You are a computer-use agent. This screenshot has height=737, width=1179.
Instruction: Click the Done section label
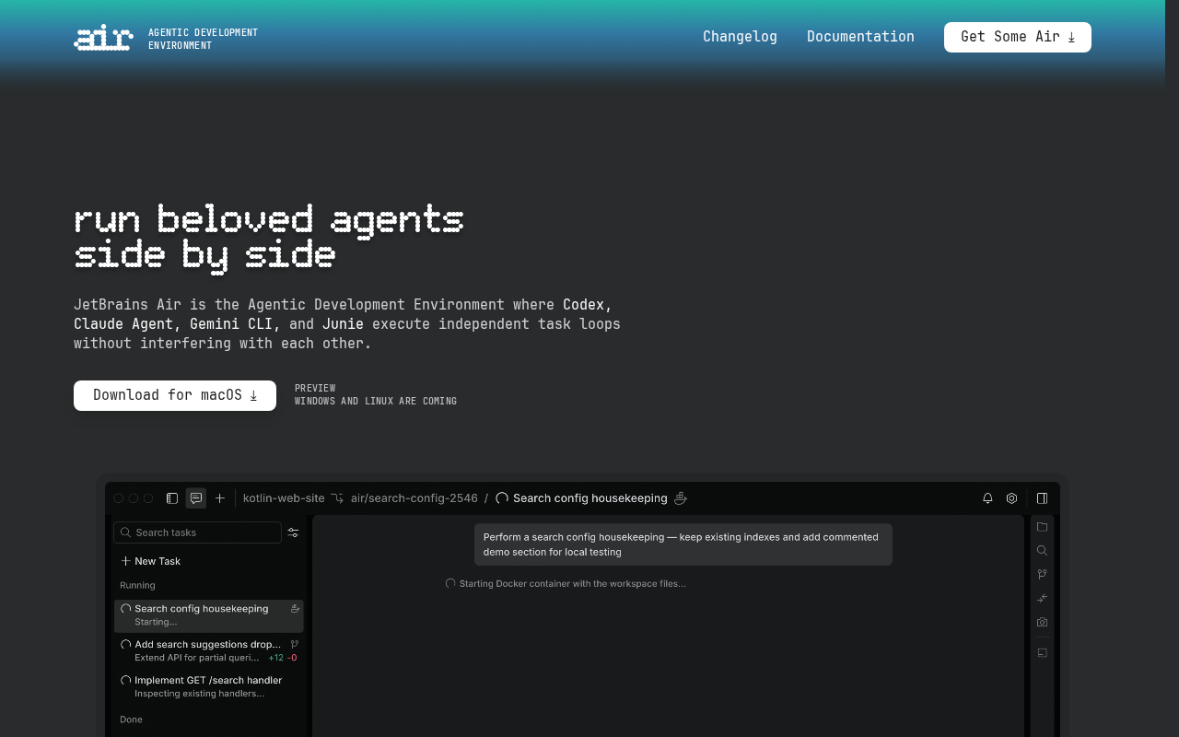(x=131, y=719)
